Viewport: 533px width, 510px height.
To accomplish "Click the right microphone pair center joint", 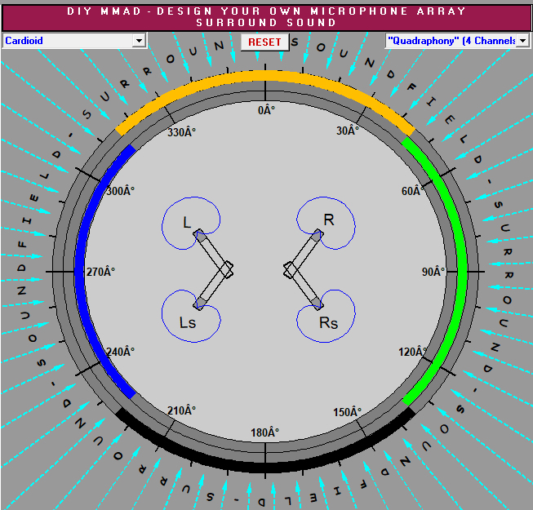I will (x=289, y=268).
